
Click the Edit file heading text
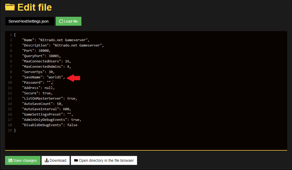35,7
